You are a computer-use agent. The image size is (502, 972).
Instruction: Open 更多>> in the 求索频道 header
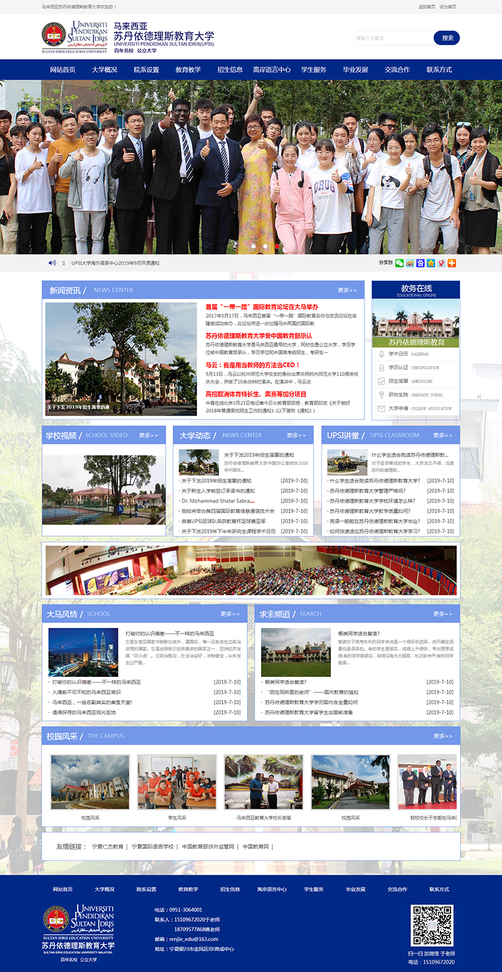pos(443,614)
